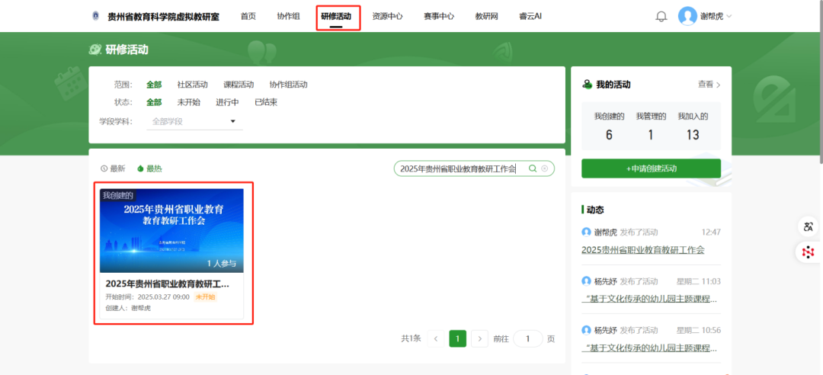Expand the 谢帮虎 account menu
Viewport: 823px width, 375px height.
[x=716, y=16]
